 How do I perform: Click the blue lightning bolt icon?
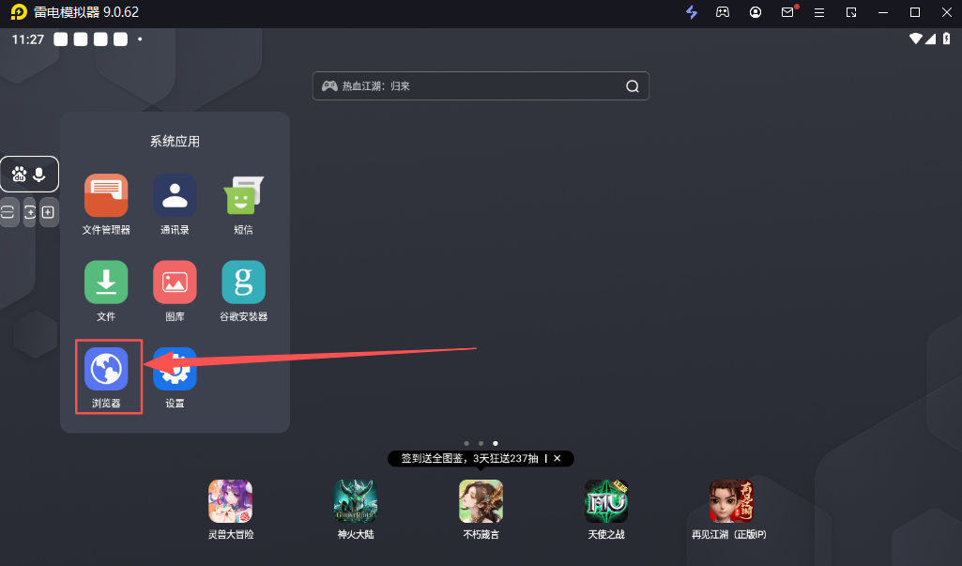pyautogui.click(x=692, y=12)
